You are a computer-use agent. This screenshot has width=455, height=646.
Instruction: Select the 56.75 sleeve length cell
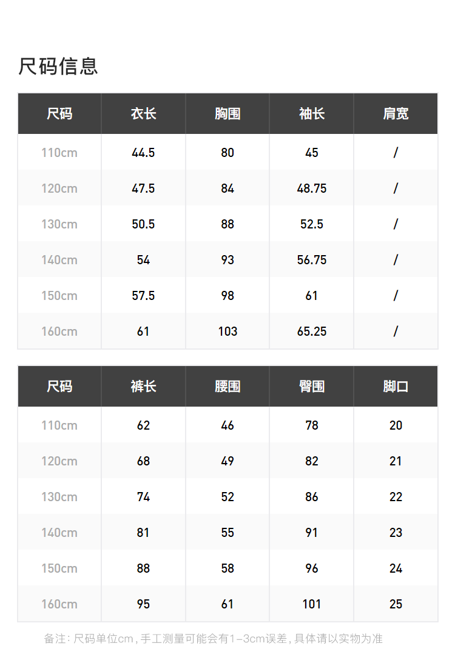point(312,260)
